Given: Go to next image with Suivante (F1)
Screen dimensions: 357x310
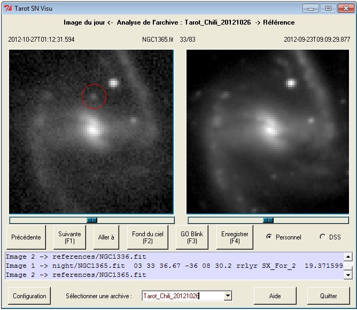Looking at the screenshot, I should [69, 237].
